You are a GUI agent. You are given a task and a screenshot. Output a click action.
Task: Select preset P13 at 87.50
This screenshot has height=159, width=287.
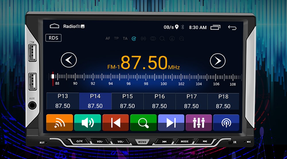[x=63, y=101]
